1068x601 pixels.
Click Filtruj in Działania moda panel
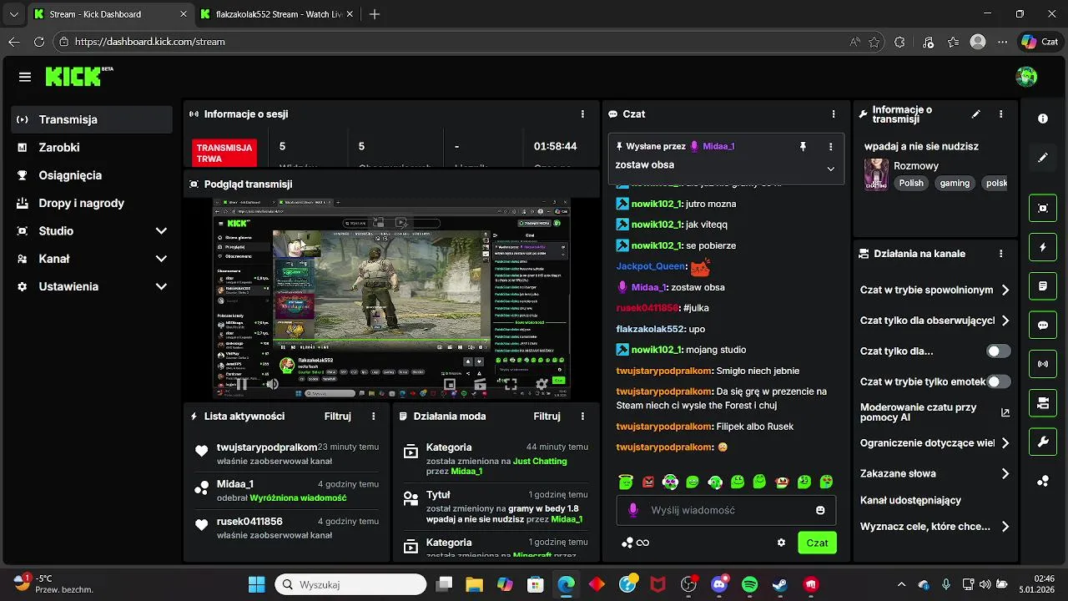pyautogui.click(x=547, y=416)
